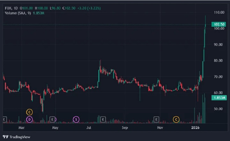
Task: Click the L96.80 low value
Action: click(55, 8)
